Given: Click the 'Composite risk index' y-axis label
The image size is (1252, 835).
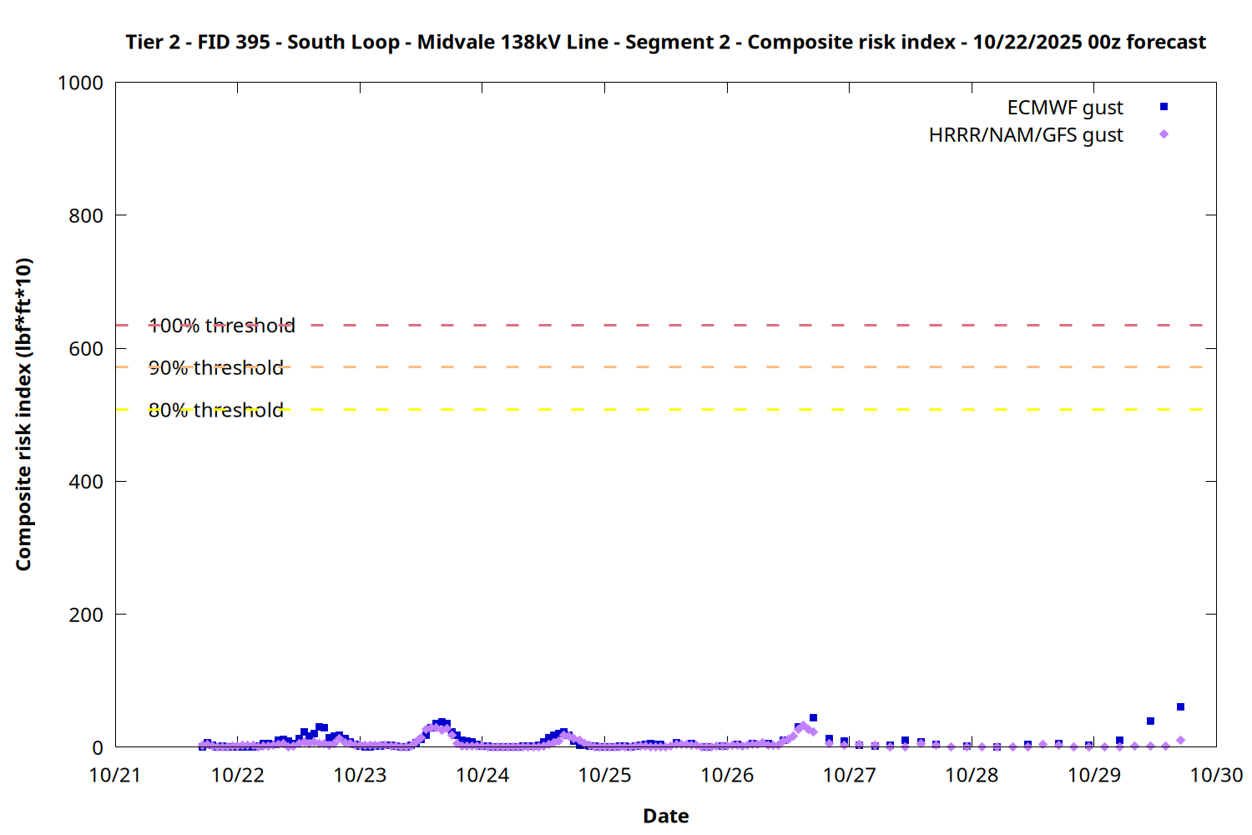Looking at the screenshot, I should (23, 414).
